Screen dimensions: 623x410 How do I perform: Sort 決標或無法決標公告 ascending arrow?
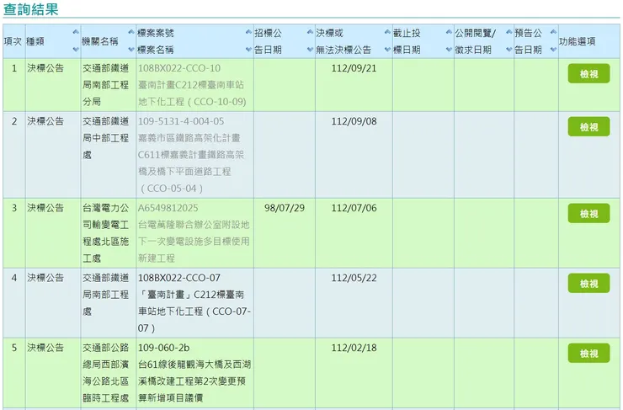point(388,32)
